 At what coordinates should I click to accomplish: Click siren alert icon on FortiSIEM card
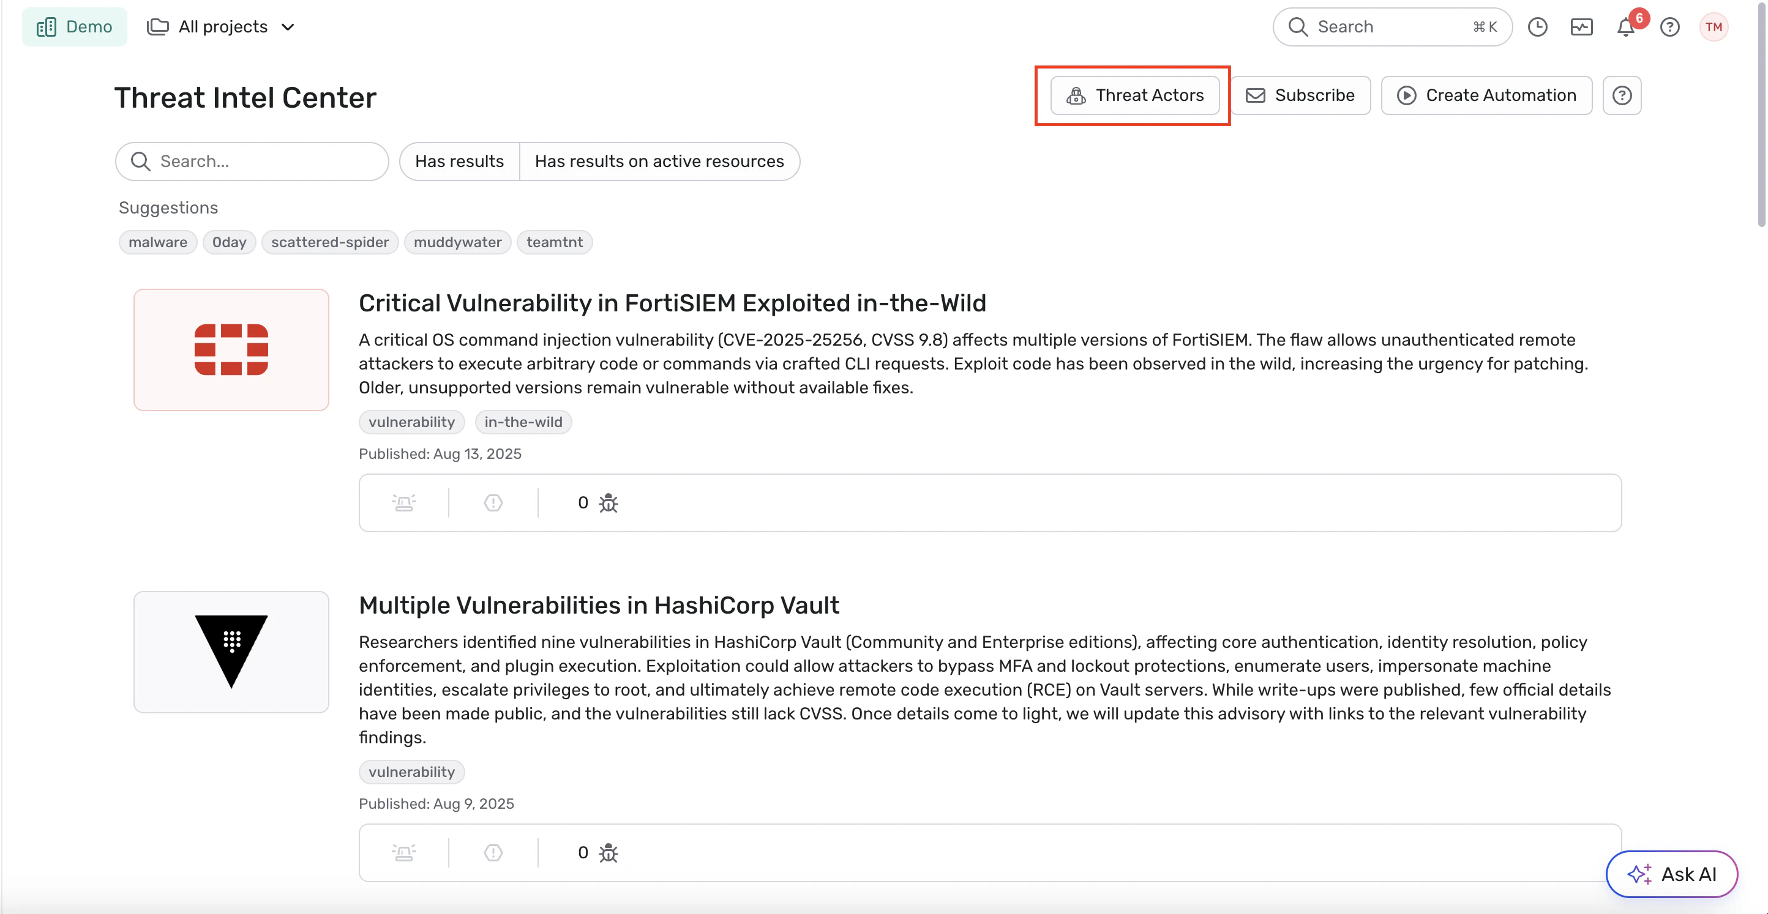pos(403,503)
